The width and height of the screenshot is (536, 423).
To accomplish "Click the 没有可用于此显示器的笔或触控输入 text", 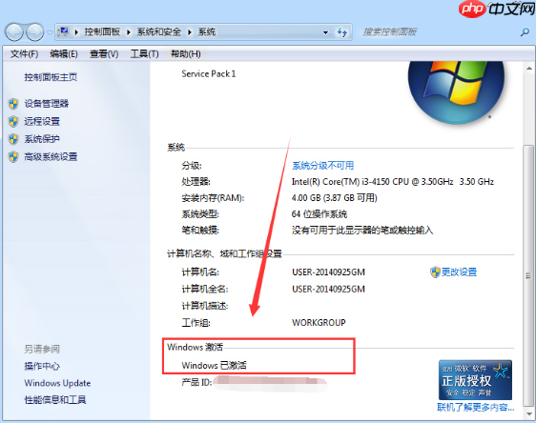I will pos(362,231).
